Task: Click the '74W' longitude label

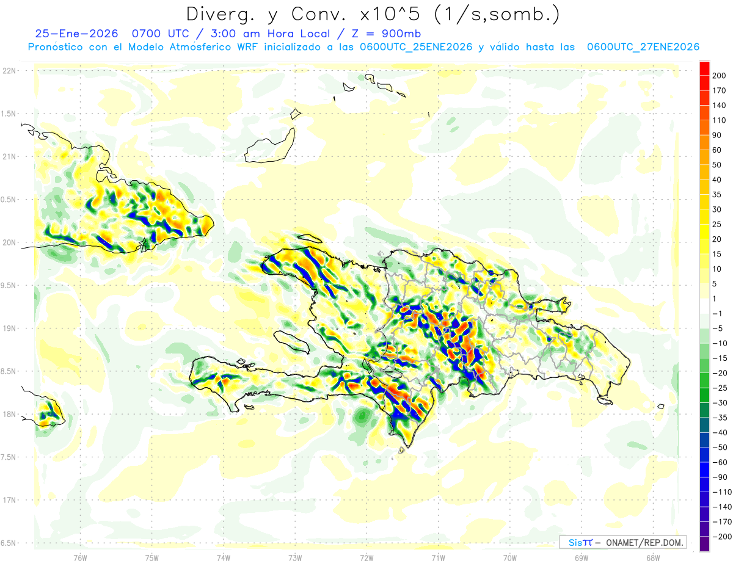Action: [x=224, y=557]
